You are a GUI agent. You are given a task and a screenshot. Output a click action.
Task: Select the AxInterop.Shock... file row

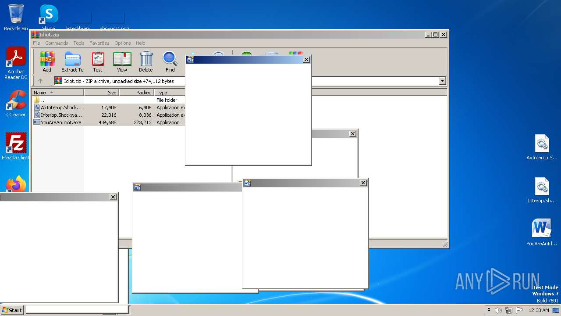(109, 108)
